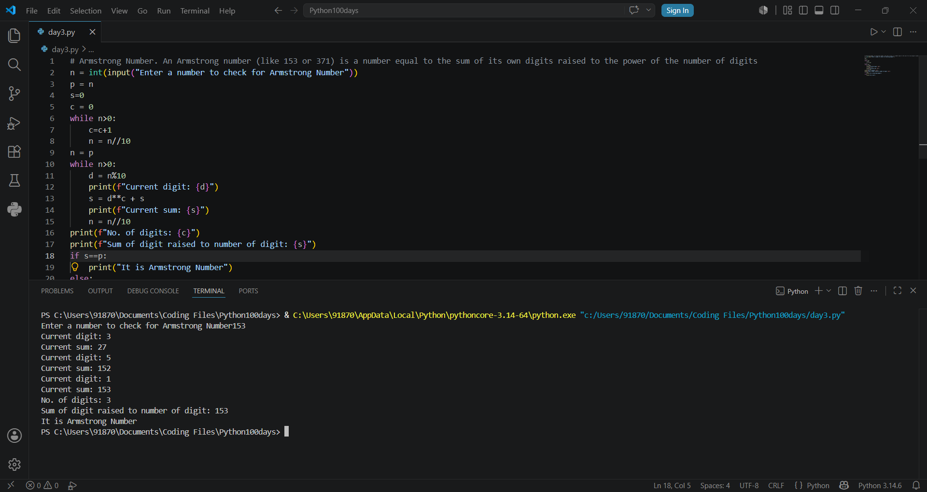This screenshot has height=492, width=927.
Task: Open errors and warnings count in status bar
Action: [42, 485]
